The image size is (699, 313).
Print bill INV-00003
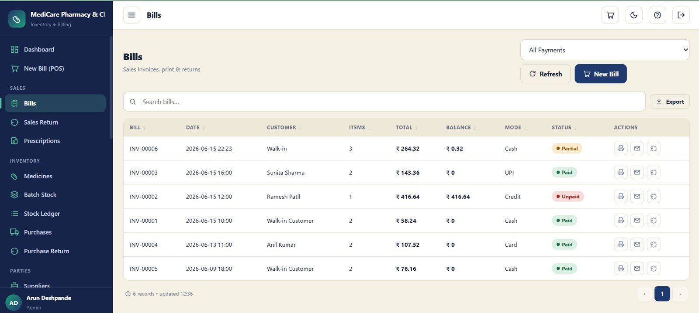[621, 173]
